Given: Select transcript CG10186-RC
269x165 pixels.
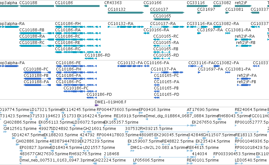Looking at the screenshot, I should [x=68, y=36].
